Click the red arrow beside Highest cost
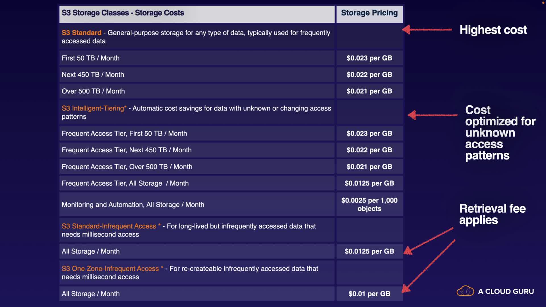Image resolution: width=546 pixels, height=307 pixels. click(427, 30)
